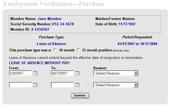Click the LEAVE OF ABSENCE WITHOUT PAY heading
Image resolution: width=170 pixels, height=106 pixels.
(40, 63)
